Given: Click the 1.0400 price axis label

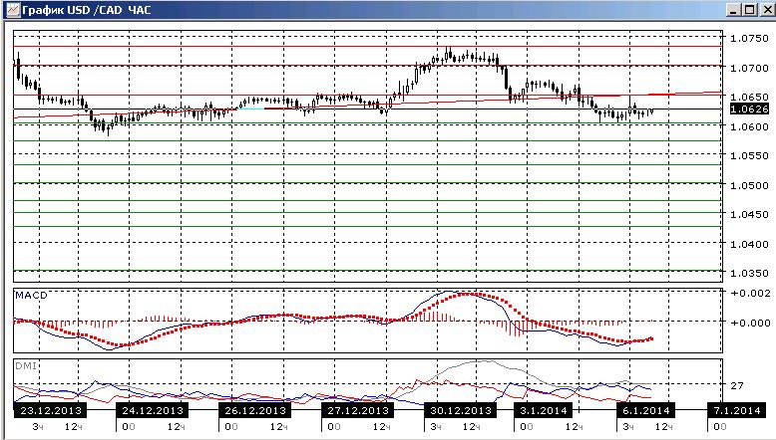Looking at the screenshot, I should tap(749, 244).
